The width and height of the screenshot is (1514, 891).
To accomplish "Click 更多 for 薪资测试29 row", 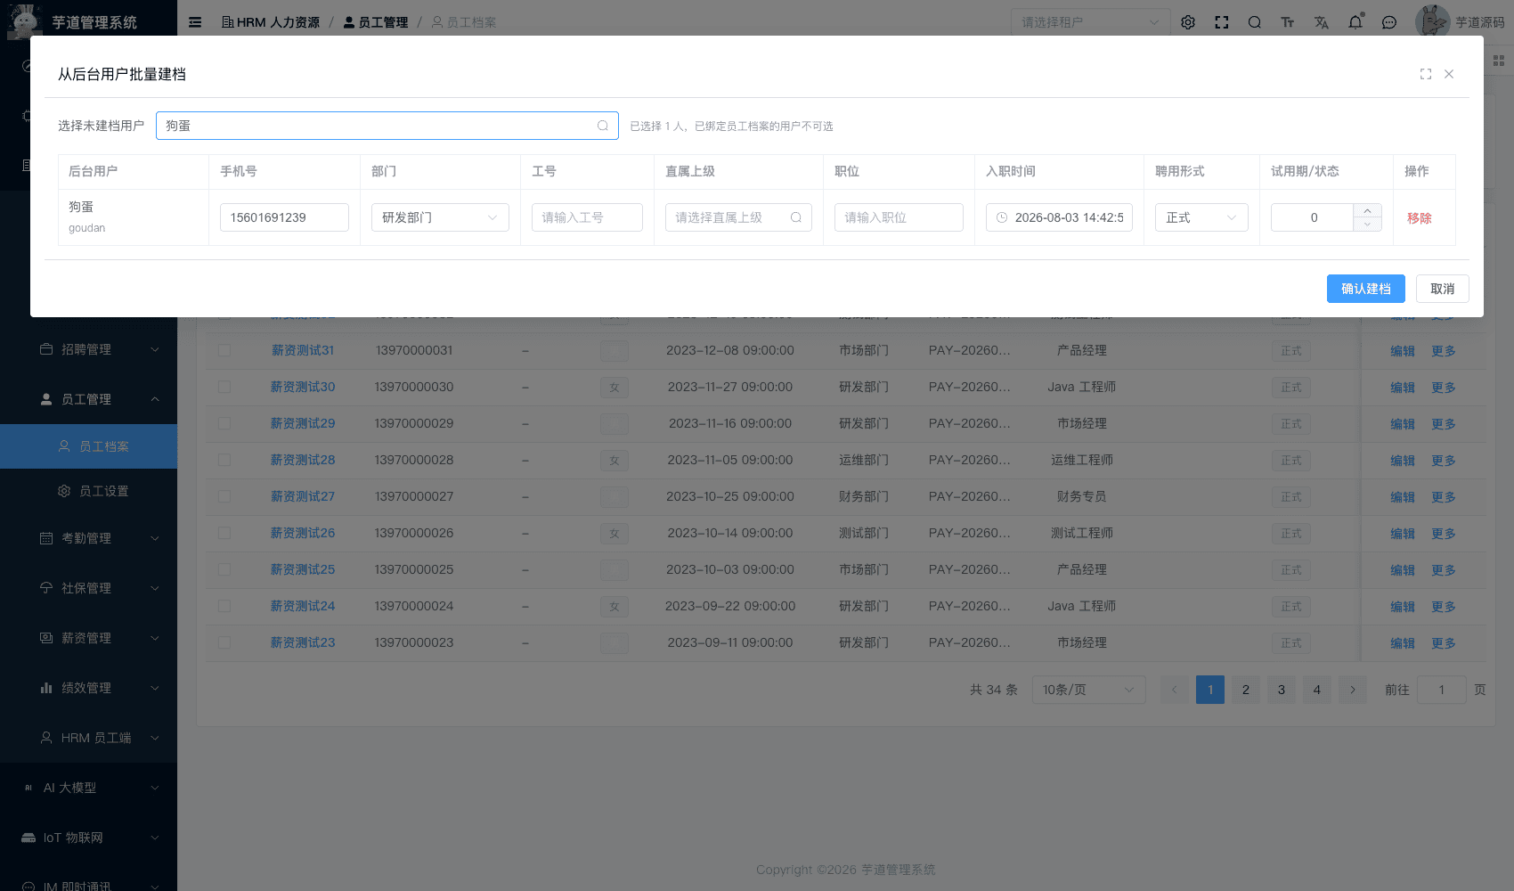I will coord(1444,424).
